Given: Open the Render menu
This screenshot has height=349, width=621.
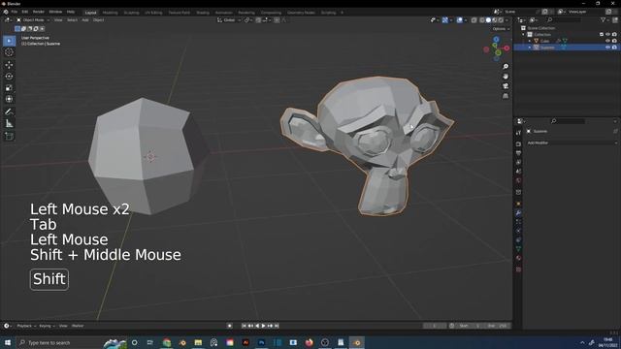Looking at the screenshot, I should click(x=39, y=12).
